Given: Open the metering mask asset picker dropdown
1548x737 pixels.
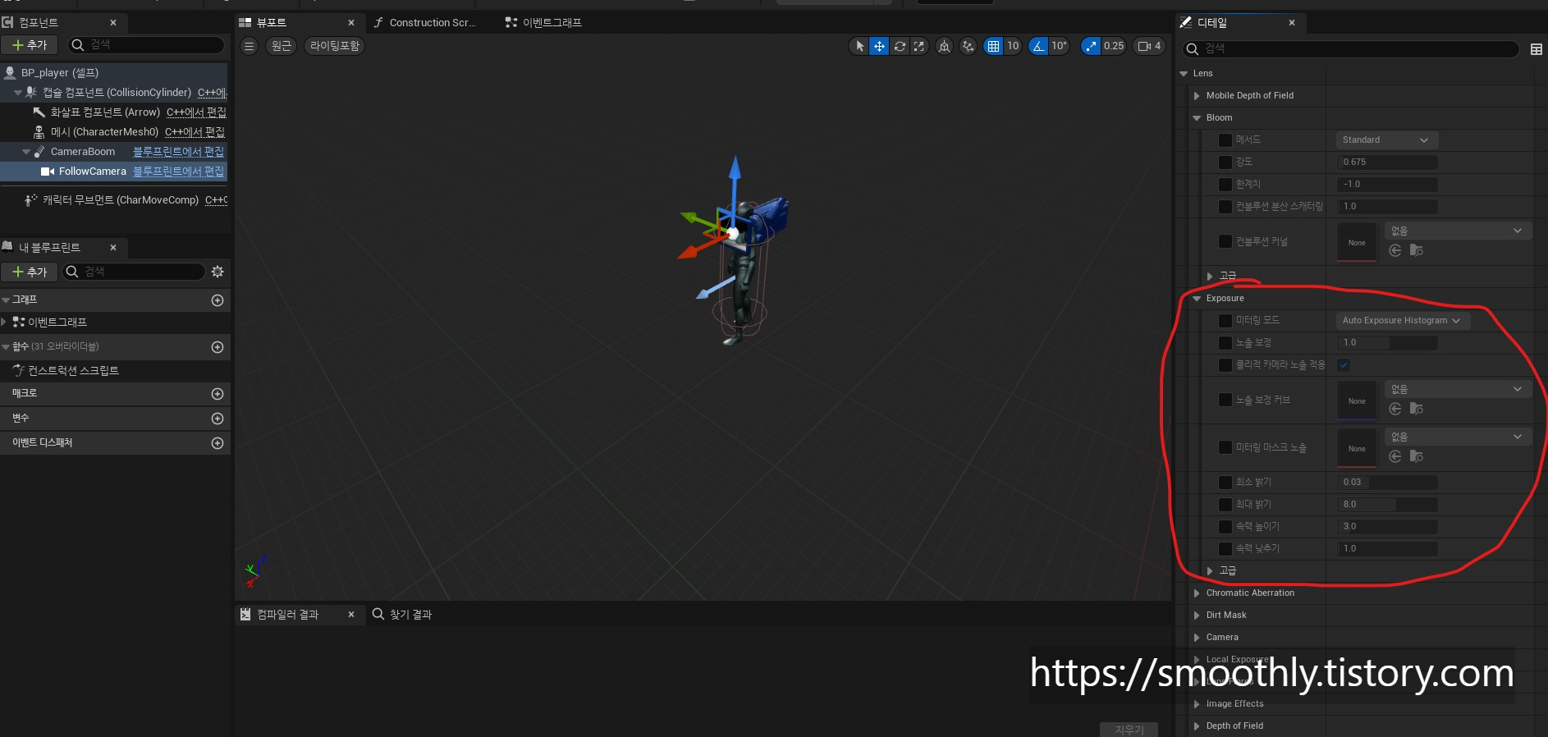Looking at the screenshot, I should click(1457, 437).
